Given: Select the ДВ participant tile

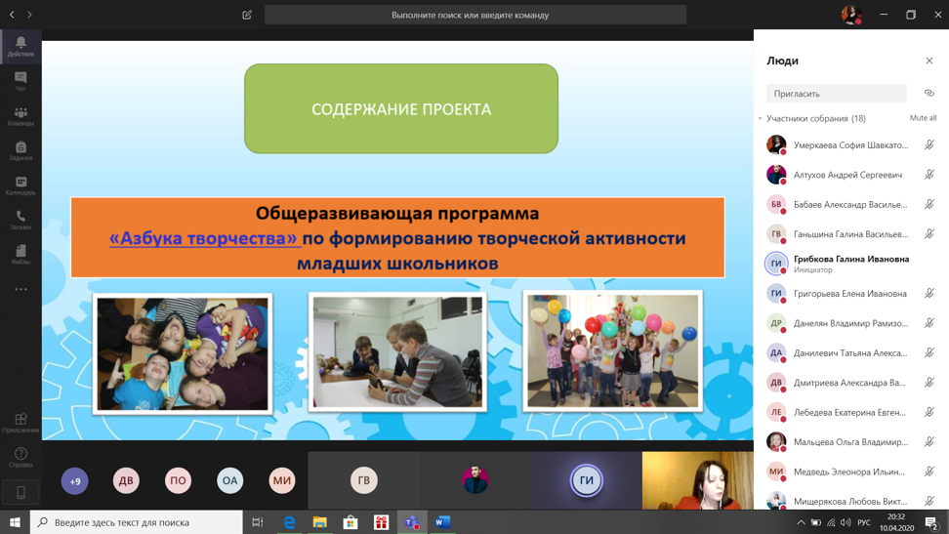Looking at the screenshot, I should pyautogui.click(x=126, y=480).
